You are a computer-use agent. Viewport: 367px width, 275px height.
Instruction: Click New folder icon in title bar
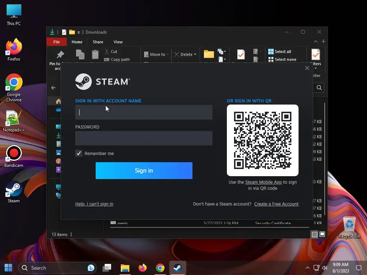[x=72, y=32]
